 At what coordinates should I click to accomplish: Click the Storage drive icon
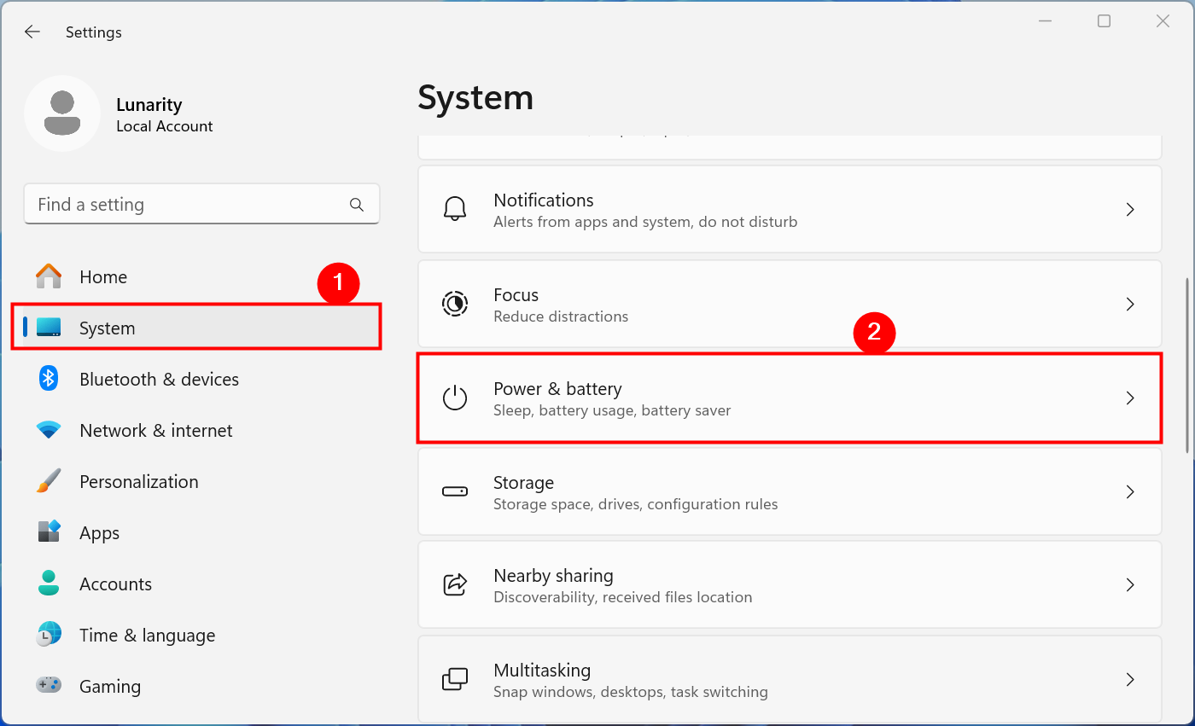click(x=455, y=492)
